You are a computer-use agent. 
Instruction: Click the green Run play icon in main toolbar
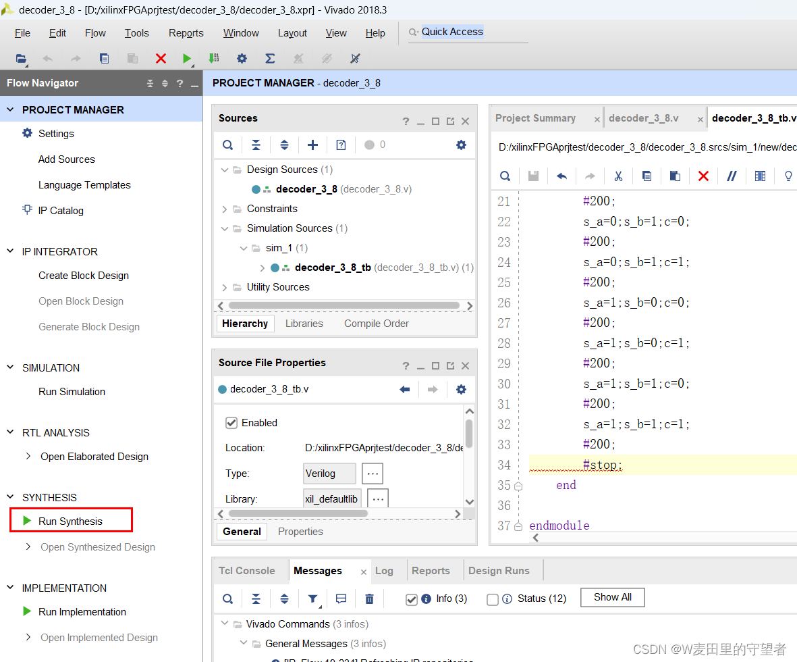tap(187, 59)
